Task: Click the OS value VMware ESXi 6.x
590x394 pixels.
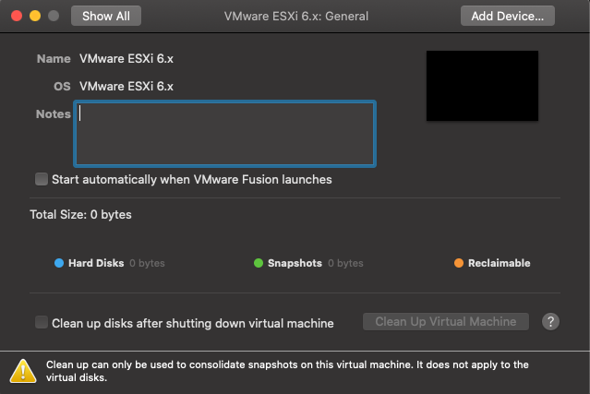Action: (126, 87)
